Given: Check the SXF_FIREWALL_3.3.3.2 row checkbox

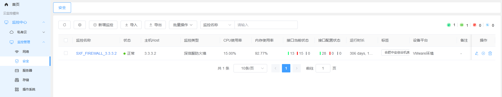Looking at the screenshot, I should coord(66,53).
